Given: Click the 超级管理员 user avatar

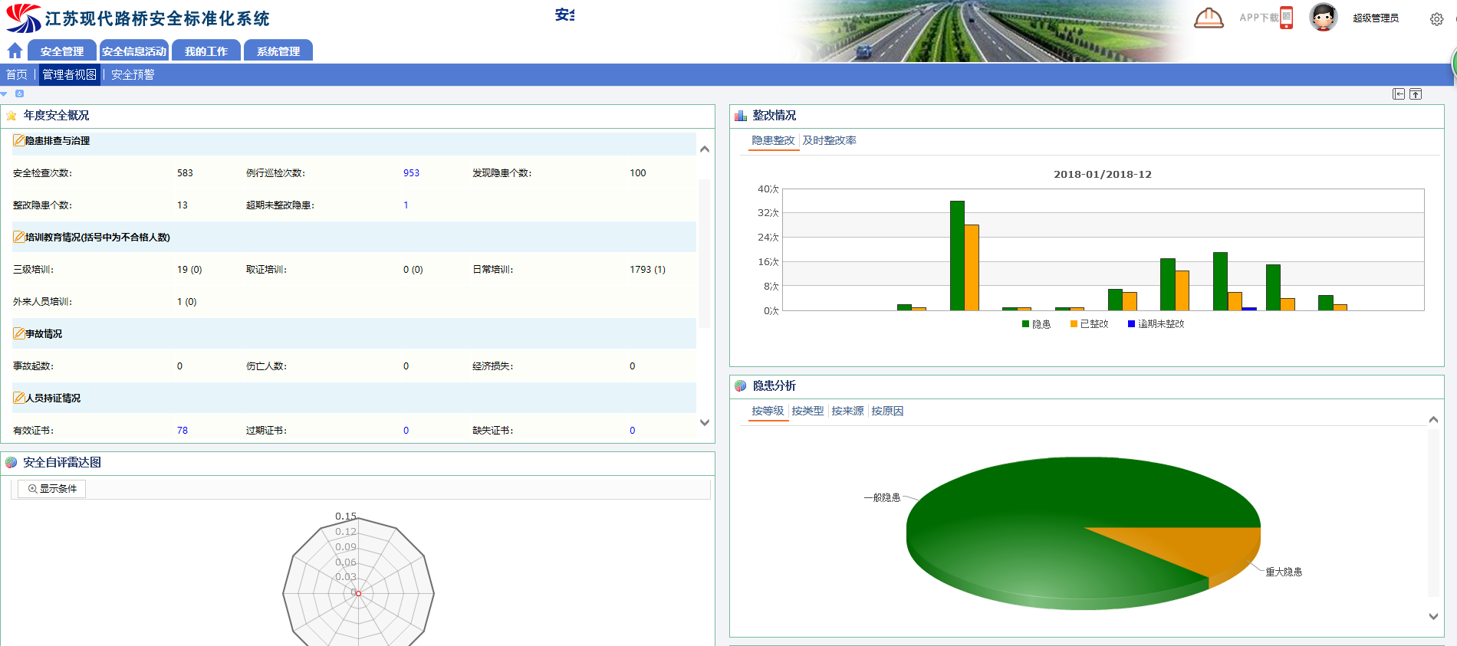Looking at the screenshot, I should coord(1323,17).
